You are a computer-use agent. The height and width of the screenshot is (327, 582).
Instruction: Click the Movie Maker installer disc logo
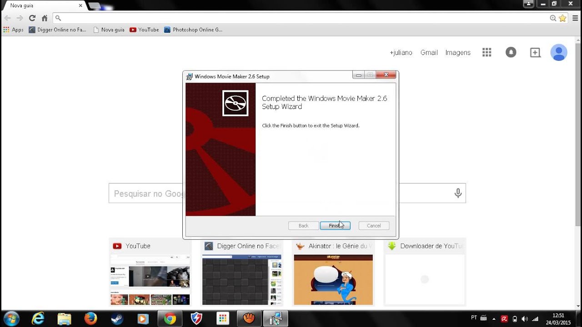click(235, 103)
